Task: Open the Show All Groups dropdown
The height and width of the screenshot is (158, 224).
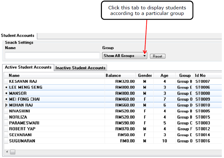Action: coord(125,56)
